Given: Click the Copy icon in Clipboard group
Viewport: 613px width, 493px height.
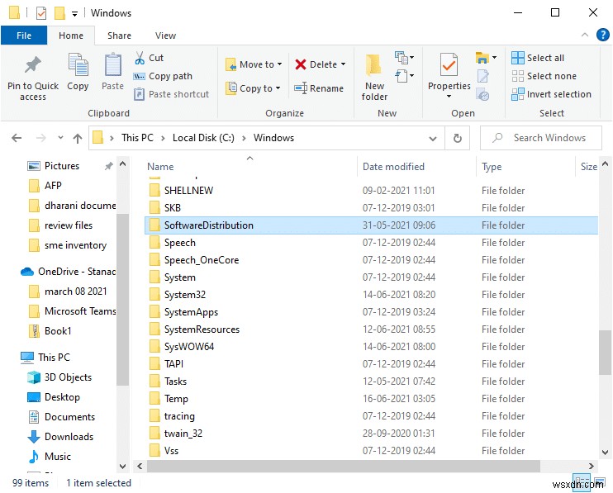Looking at the screenshot, I should 78,65.
